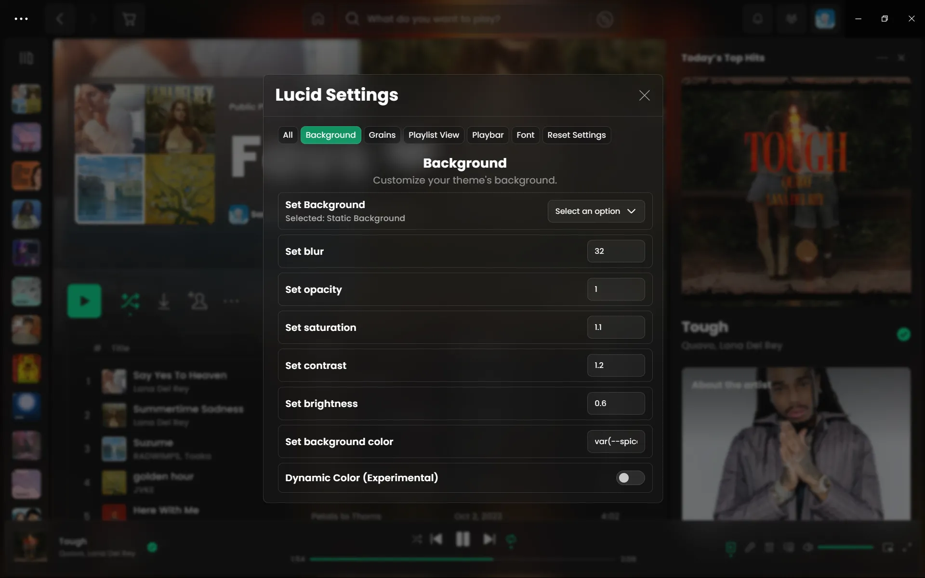This screenshot has height=578, width=925.
Task: Click the golden hour song thumbnail
Action: [x=114, y=481]
